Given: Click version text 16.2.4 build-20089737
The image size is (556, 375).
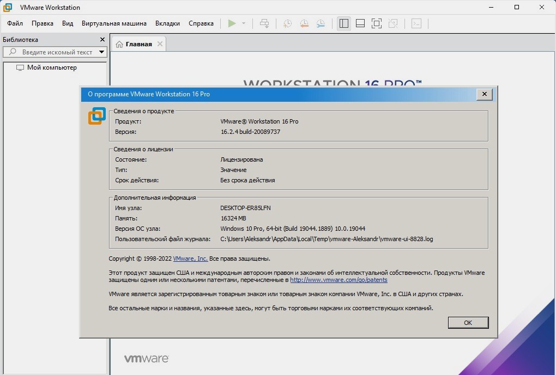Looking at the screenshot, I should coord(250,132).
